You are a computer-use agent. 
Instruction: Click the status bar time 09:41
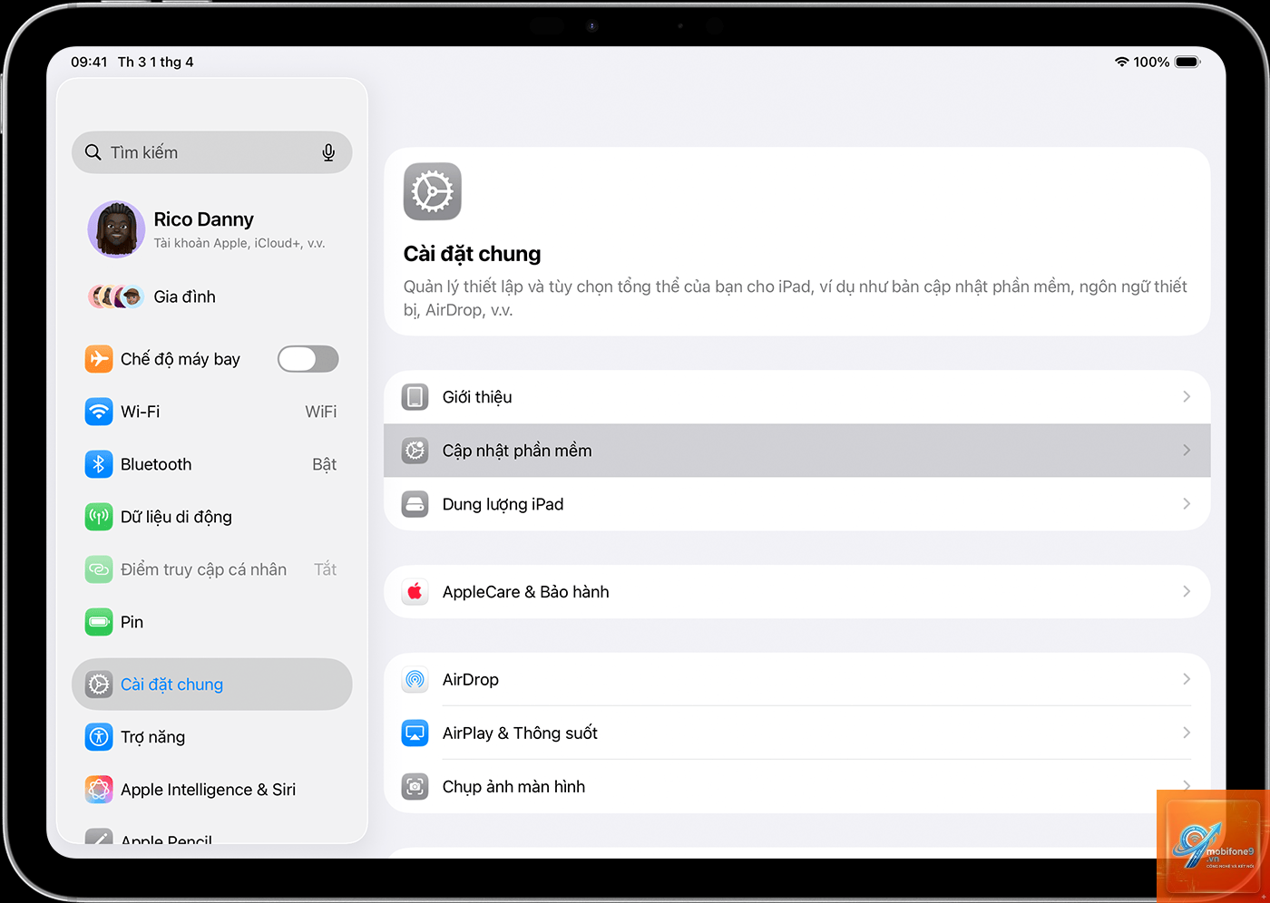89,62
